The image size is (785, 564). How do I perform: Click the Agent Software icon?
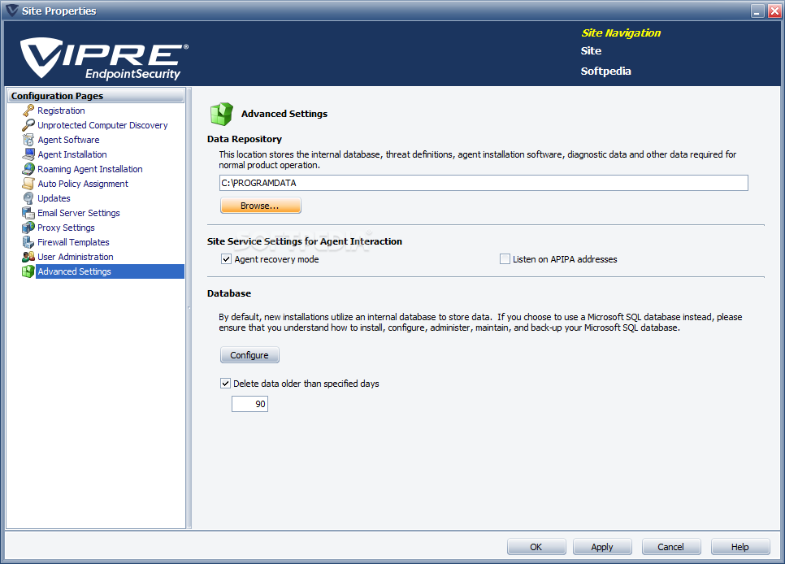28,140
